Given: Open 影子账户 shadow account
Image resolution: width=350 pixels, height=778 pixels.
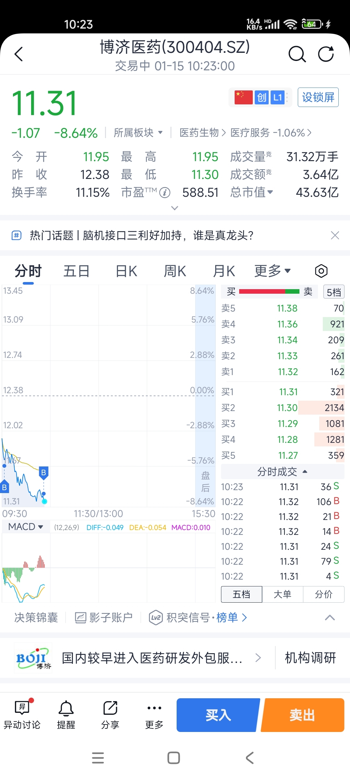Looking at the screenshot, I should (x=104, y=618).
